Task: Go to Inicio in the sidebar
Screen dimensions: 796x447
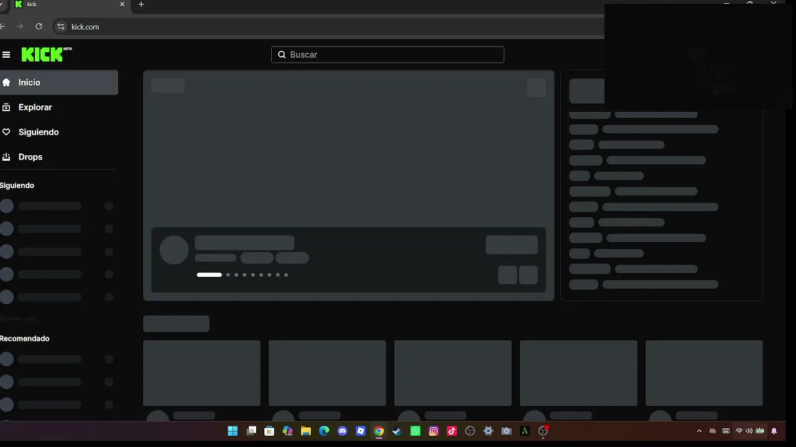Action: [58, 83]
